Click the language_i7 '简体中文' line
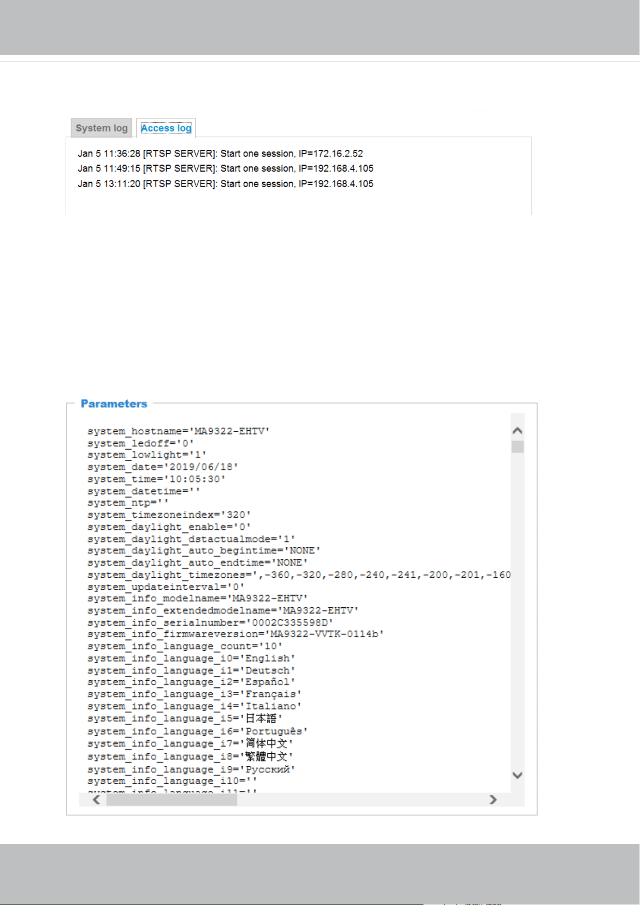Screen dimensions: 640x905 (190, 744)
